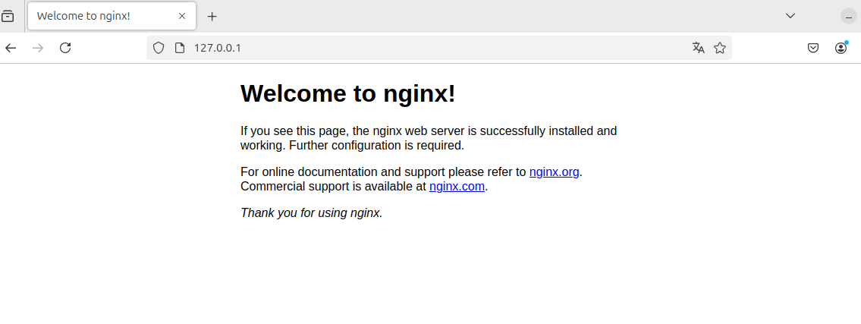Follow the nginx.com link
Viewport: 861px width, 324px height.
point(457,186)
